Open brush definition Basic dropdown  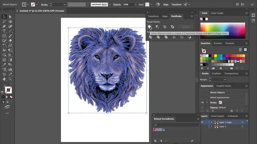click(110, 4)
